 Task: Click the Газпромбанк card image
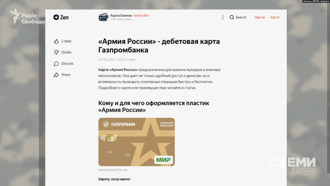coord(136,142)
